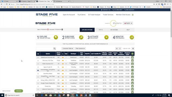
Task: Click the green Chat now button
Action: [x=19, y=91]
